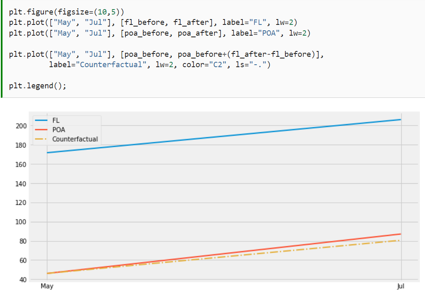
Task: Click the blue FL line in the chart
Action: [224, 136]
